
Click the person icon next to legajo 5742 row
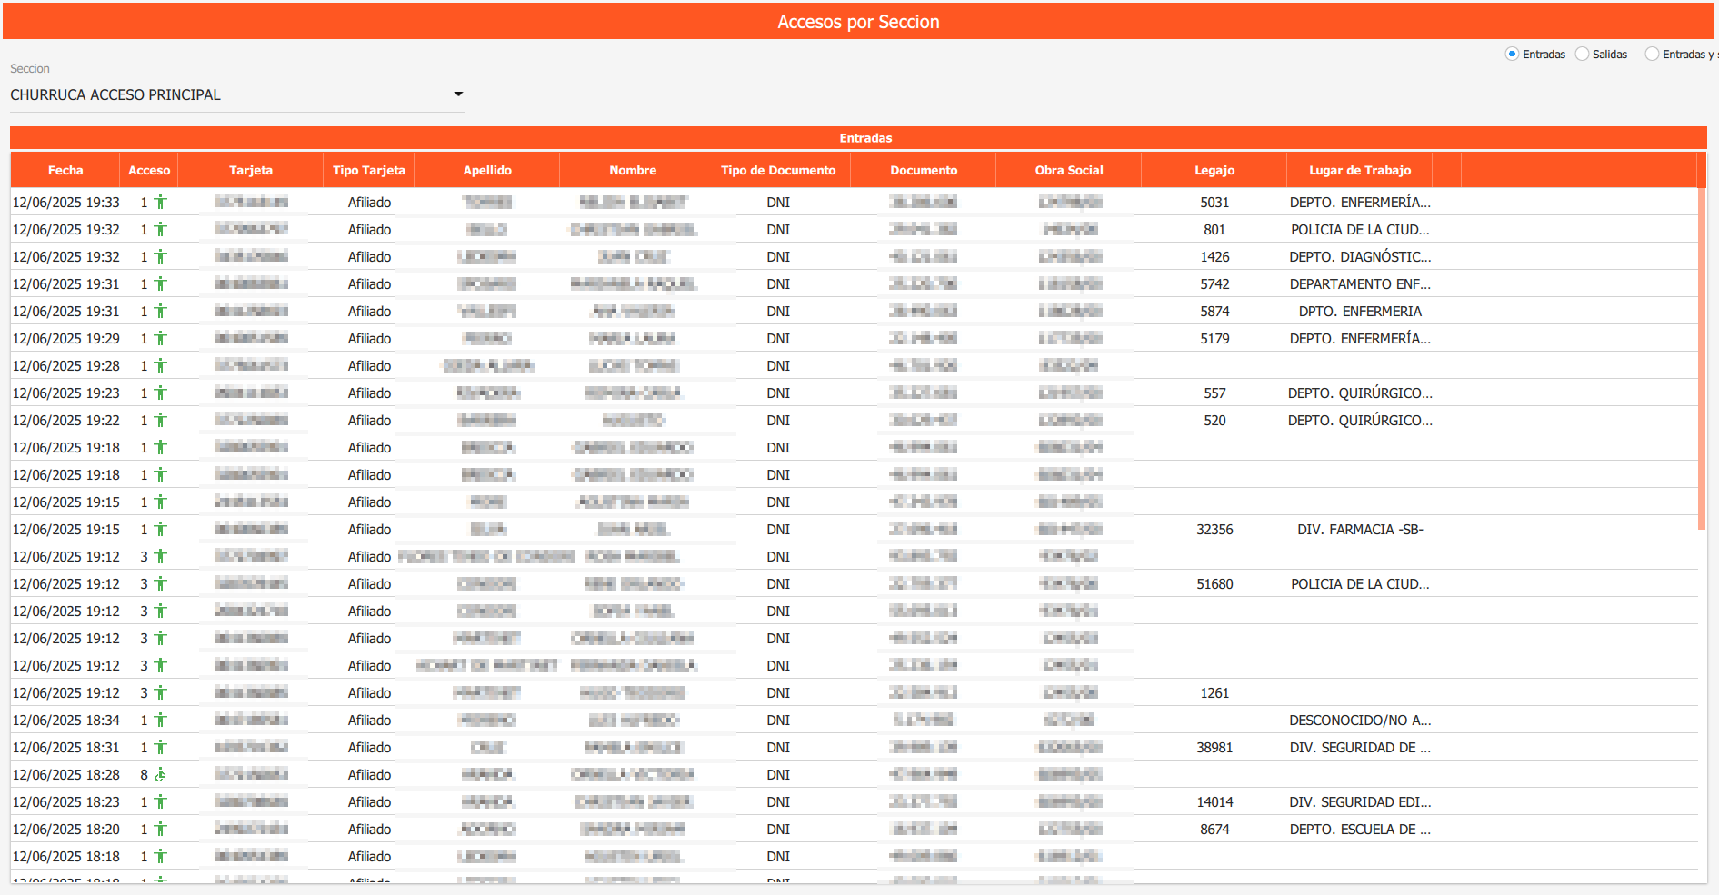[x=161, y=283]
